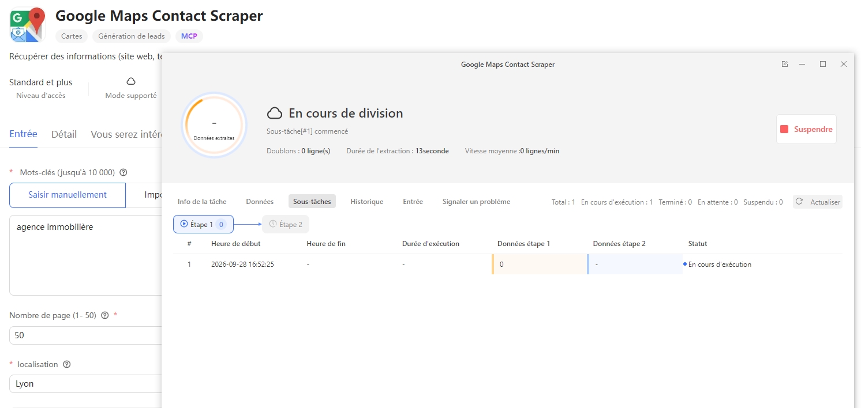Click the Cartes tag

(72, 36)
